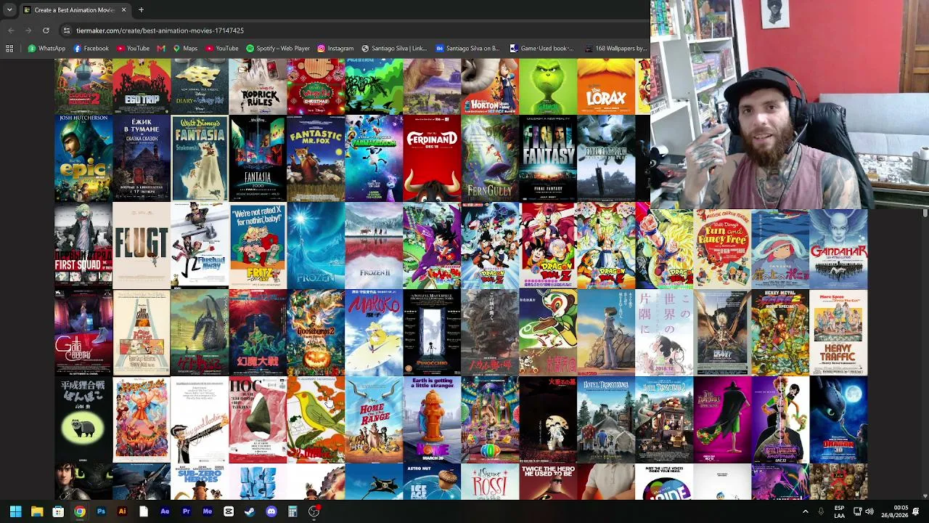
Task: Go back to the previous page
Action: click(x=11, y=31)
